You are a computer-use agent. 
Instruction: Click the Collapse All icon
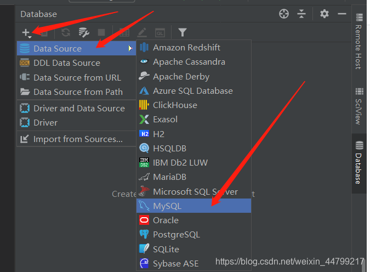(301, 14)
